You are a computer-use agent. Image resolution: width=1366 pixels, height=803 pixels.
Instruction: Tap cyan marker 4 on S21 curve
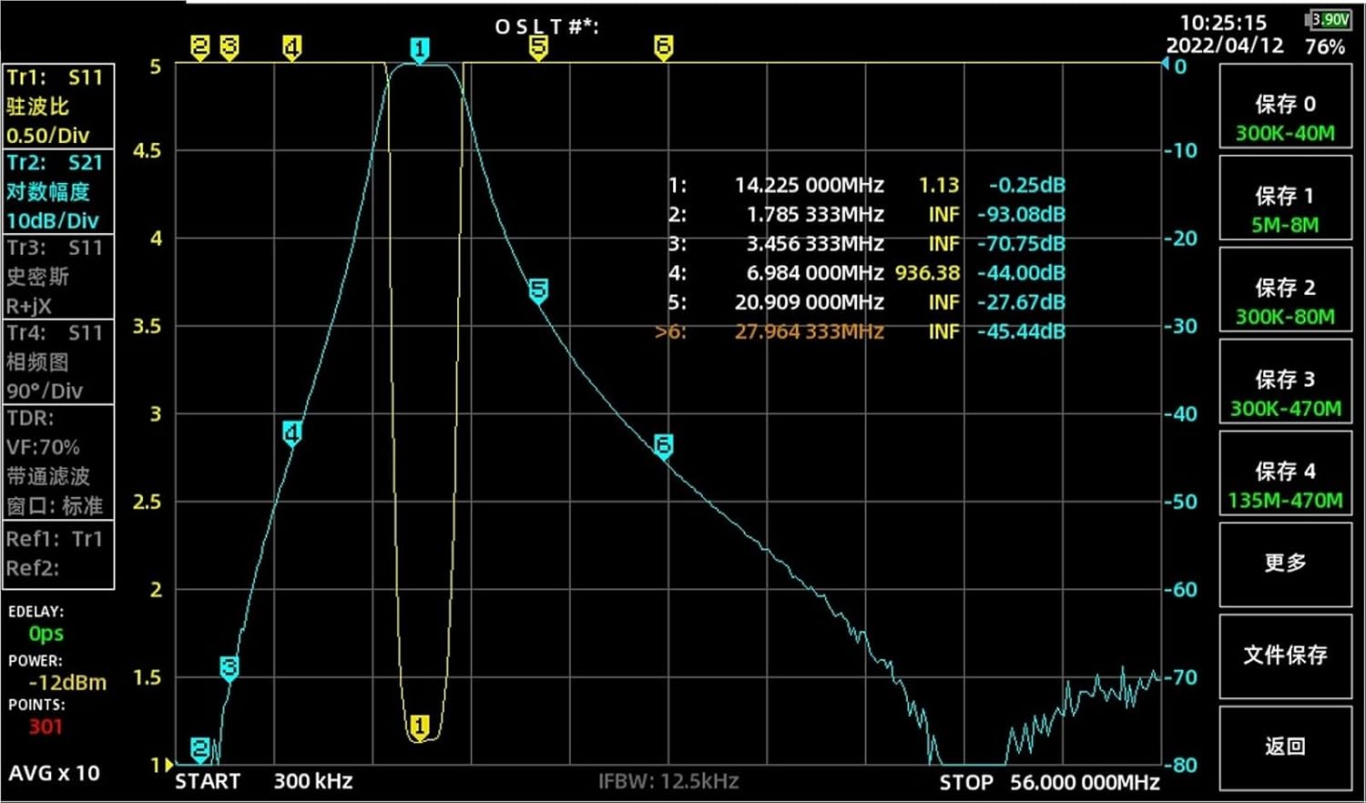coord(291,433)
